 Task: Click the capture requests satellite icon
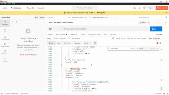[139, 8]
